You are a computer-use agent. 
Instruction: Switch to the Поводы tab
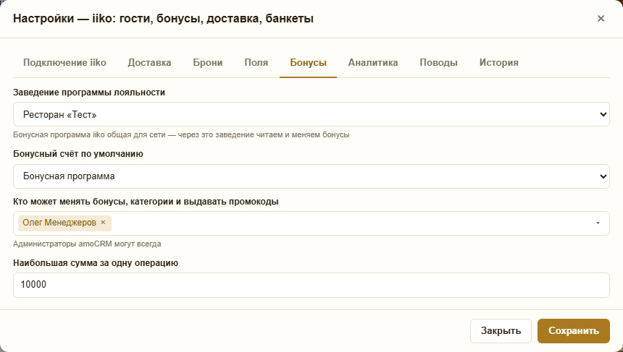tap(439, 62)
